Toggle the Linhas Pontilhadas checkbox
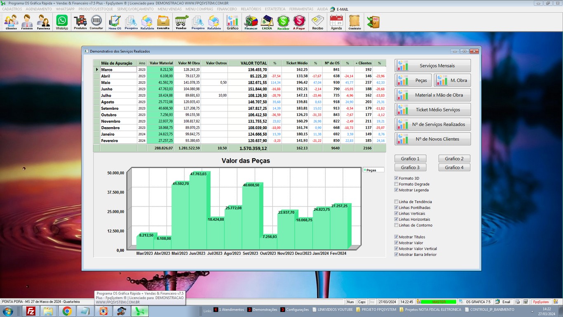The width and height of the screenshot is (563, 317). (x=396, y=208)
